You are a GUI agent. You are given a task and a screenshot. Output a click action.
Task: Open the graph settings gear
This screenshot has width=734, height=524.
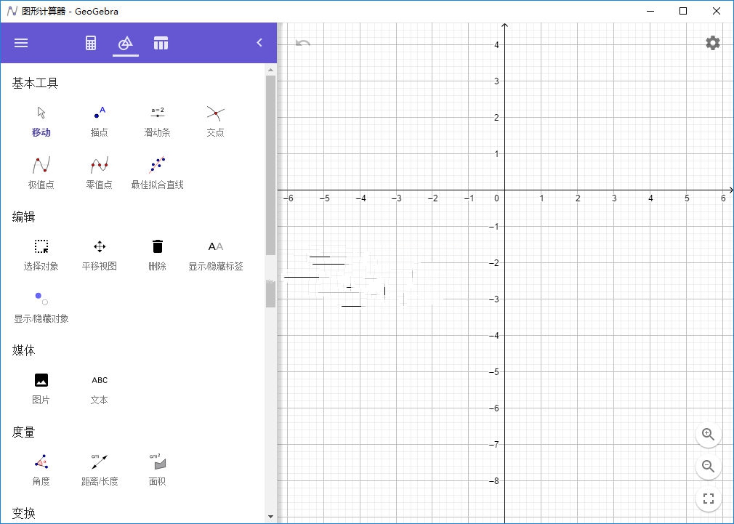(711, 42)
